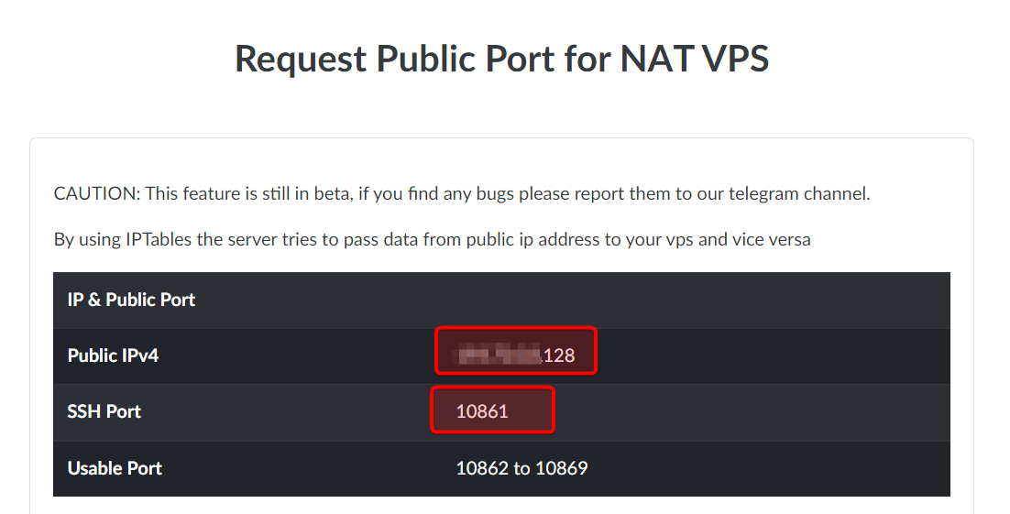Click the ending usable port 10869
This screenshot has height=514, width=1010.
[x=561, y=468]
